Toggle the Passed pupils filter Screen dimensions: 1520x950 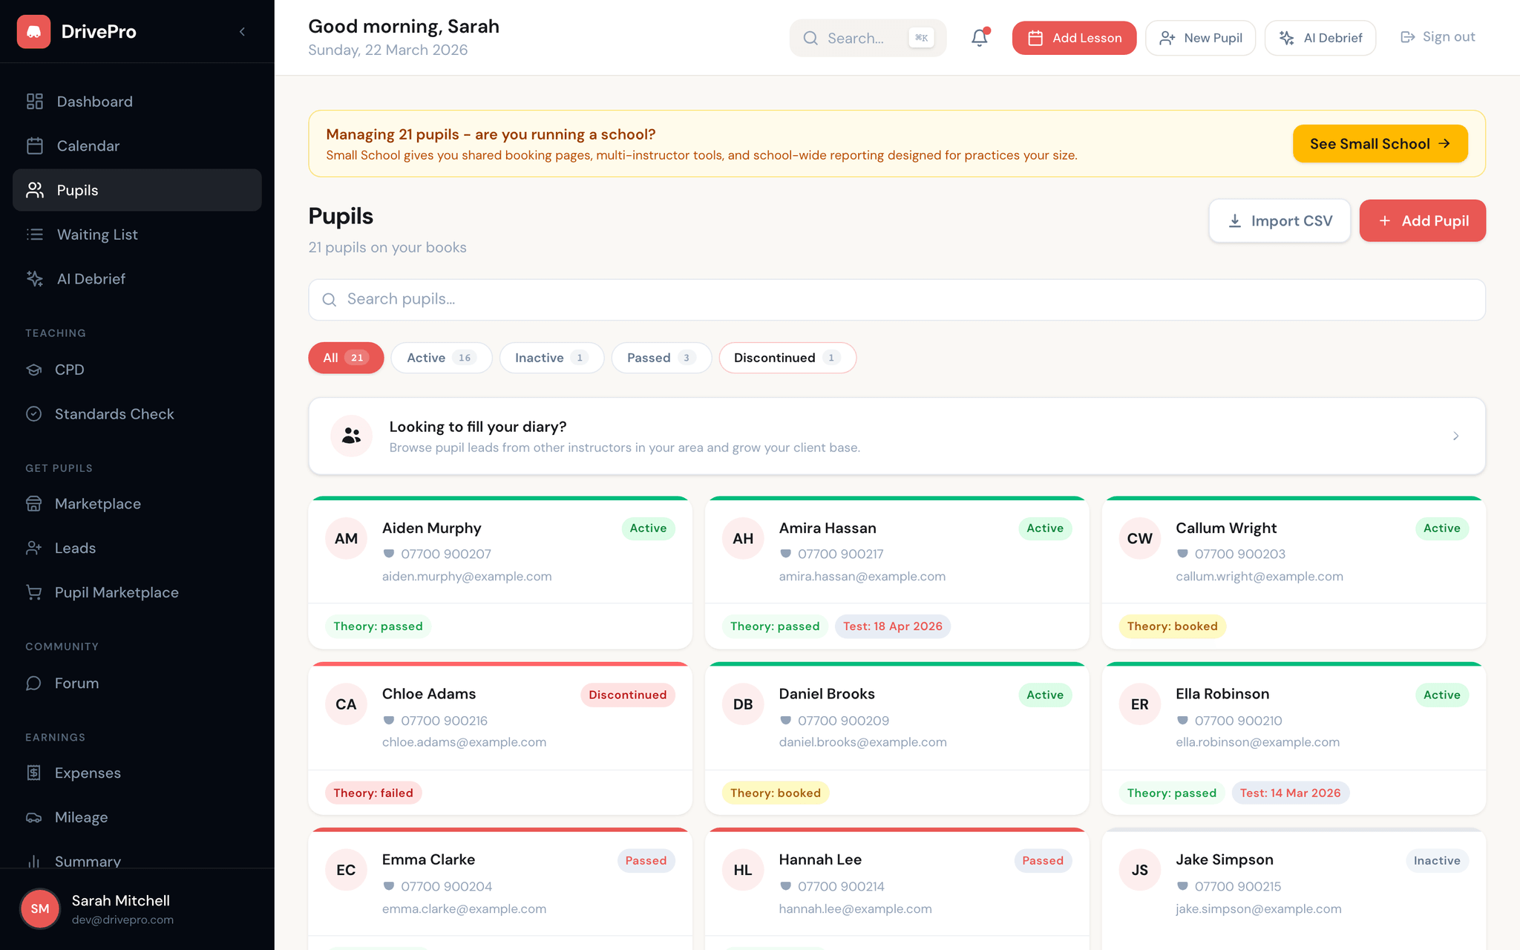[661, 358]
